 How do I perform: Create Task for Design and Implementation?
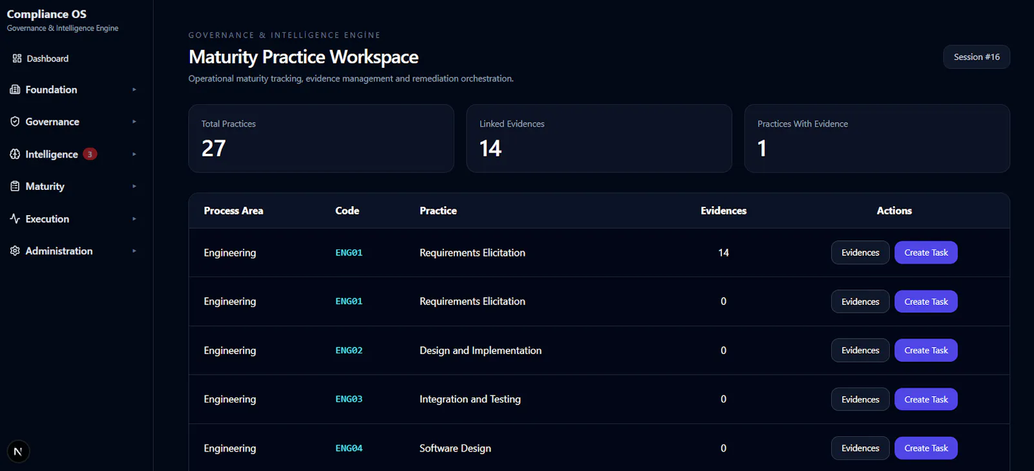(926, 350)
